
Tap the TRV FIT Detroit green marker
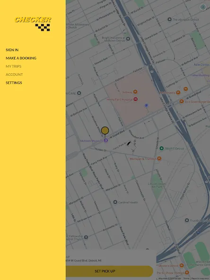[x=161, y=149]
